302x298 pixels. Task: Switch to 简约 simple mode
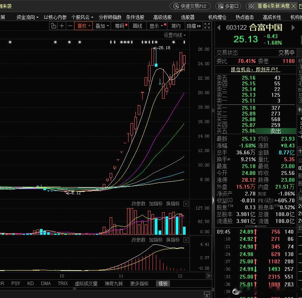(176, 26)
